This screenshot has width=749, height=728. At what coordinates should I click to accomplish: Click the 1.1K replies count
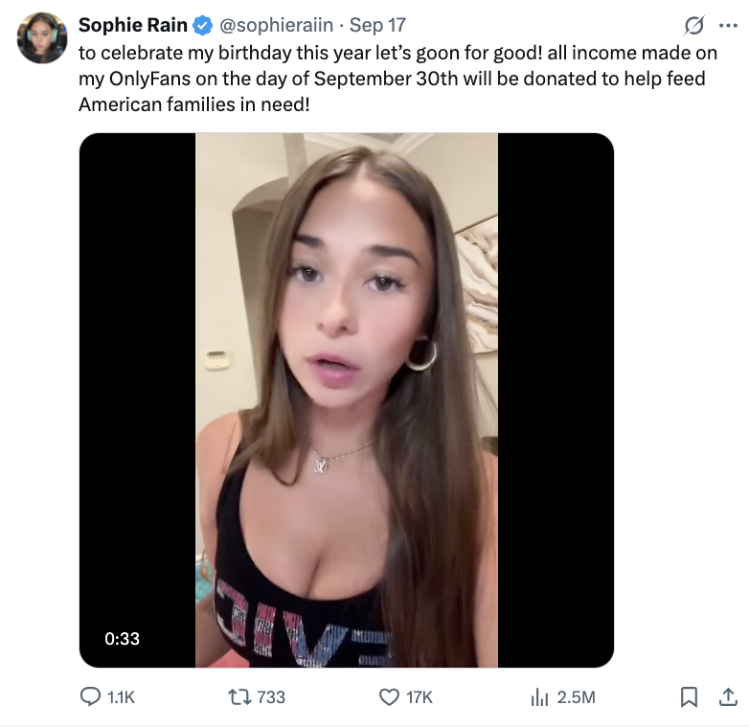click(120, 697)
